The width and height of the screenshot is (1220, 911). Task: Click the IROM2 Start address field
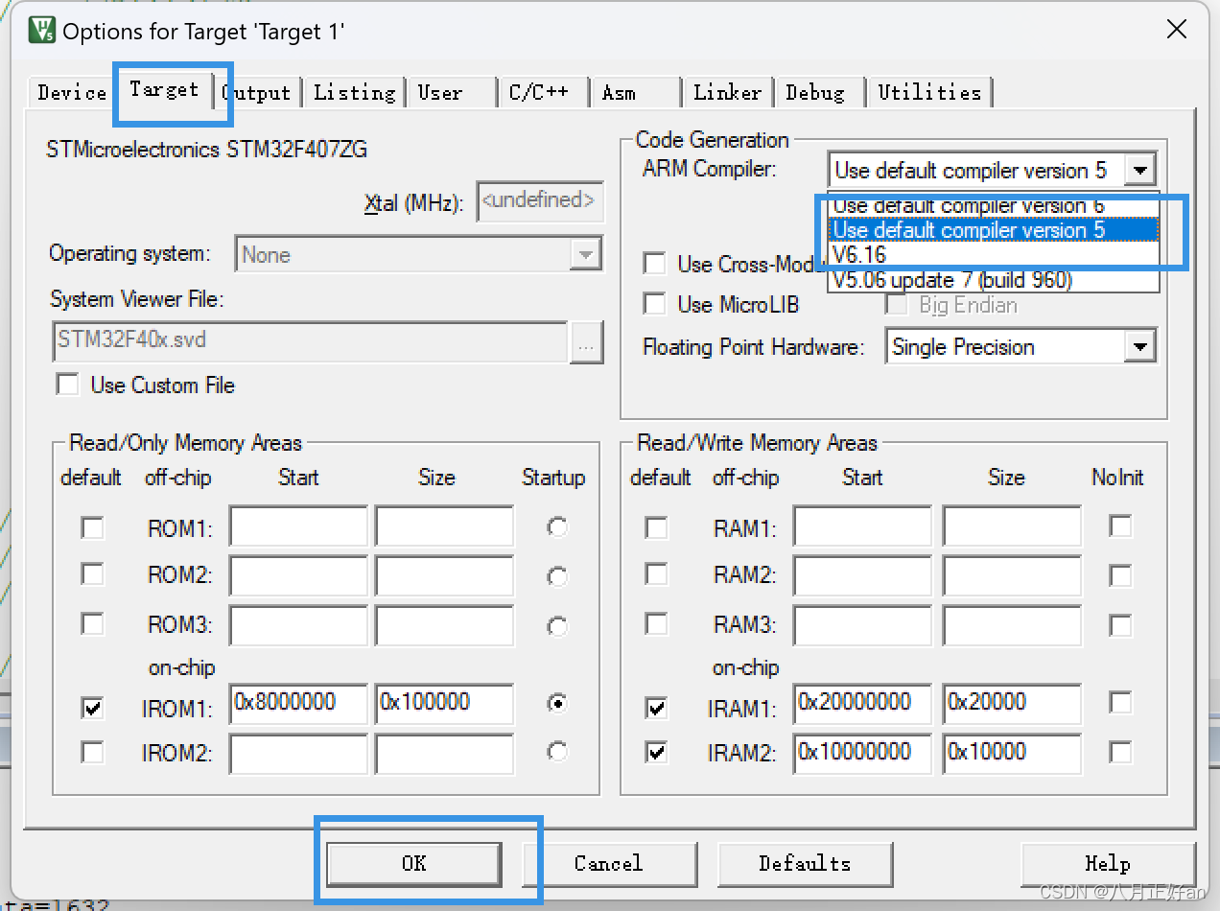(298, 755)
